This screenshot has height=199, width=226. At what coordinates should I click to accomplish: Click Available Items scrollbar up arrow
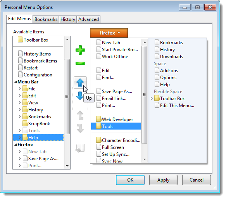[67, 40]
